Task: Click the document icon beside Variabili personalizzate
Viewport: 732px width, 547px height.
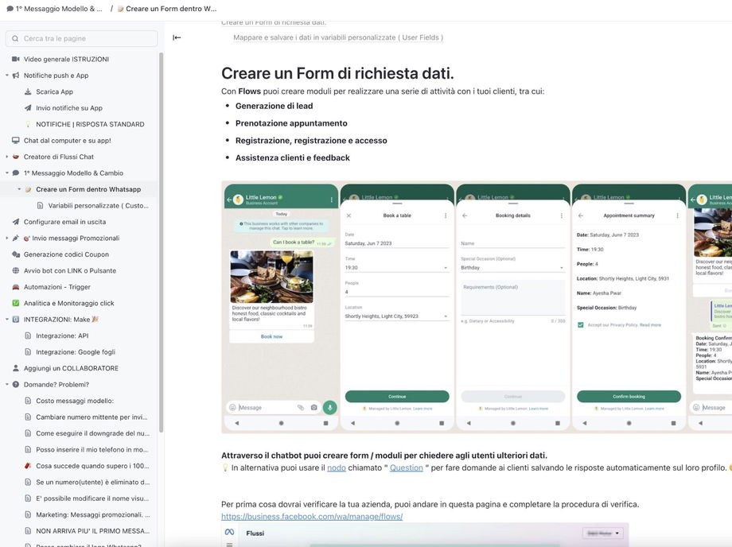Action: point(40,206)
